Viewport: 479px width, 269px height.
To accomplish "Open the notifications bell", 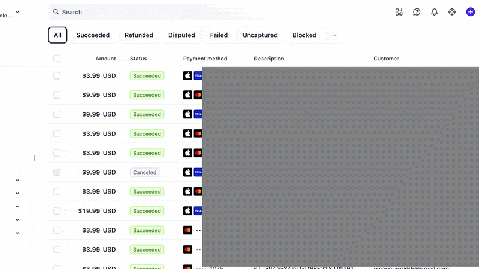I will (435, 12).
